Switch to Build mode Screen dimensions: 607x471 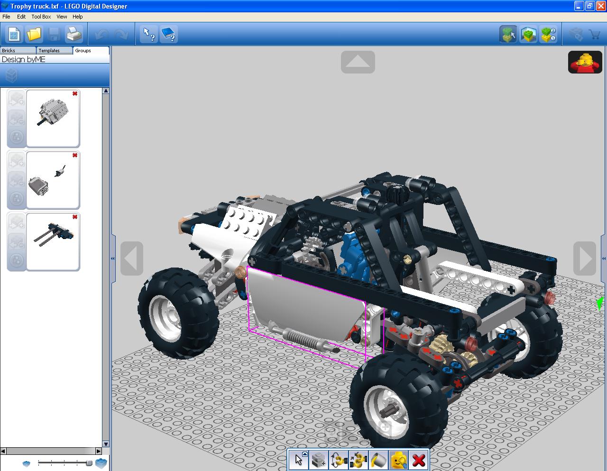[x=508, y=34]
